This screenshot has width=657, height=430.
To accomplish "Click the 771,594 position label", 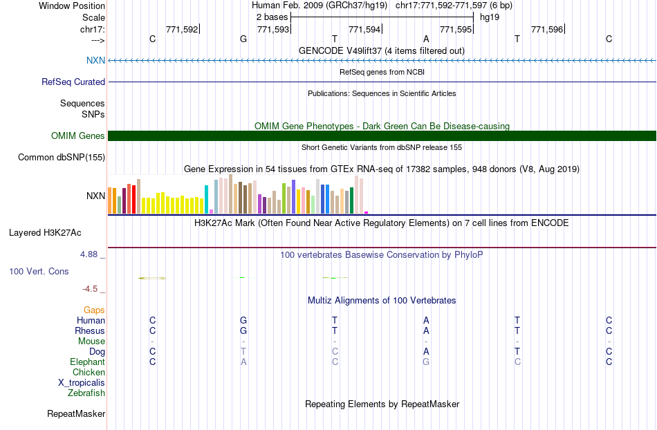I will click(364, 29).
